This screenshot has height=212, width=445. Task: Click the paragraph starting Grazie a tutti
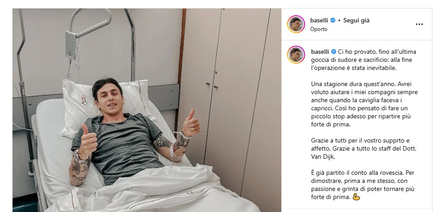point(363,148)
